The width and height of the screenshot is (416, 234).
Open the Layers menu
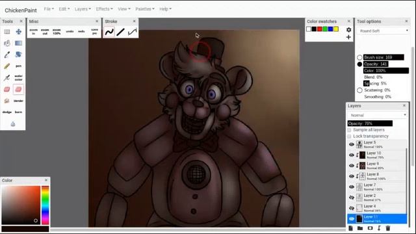[x=83, y=9]
